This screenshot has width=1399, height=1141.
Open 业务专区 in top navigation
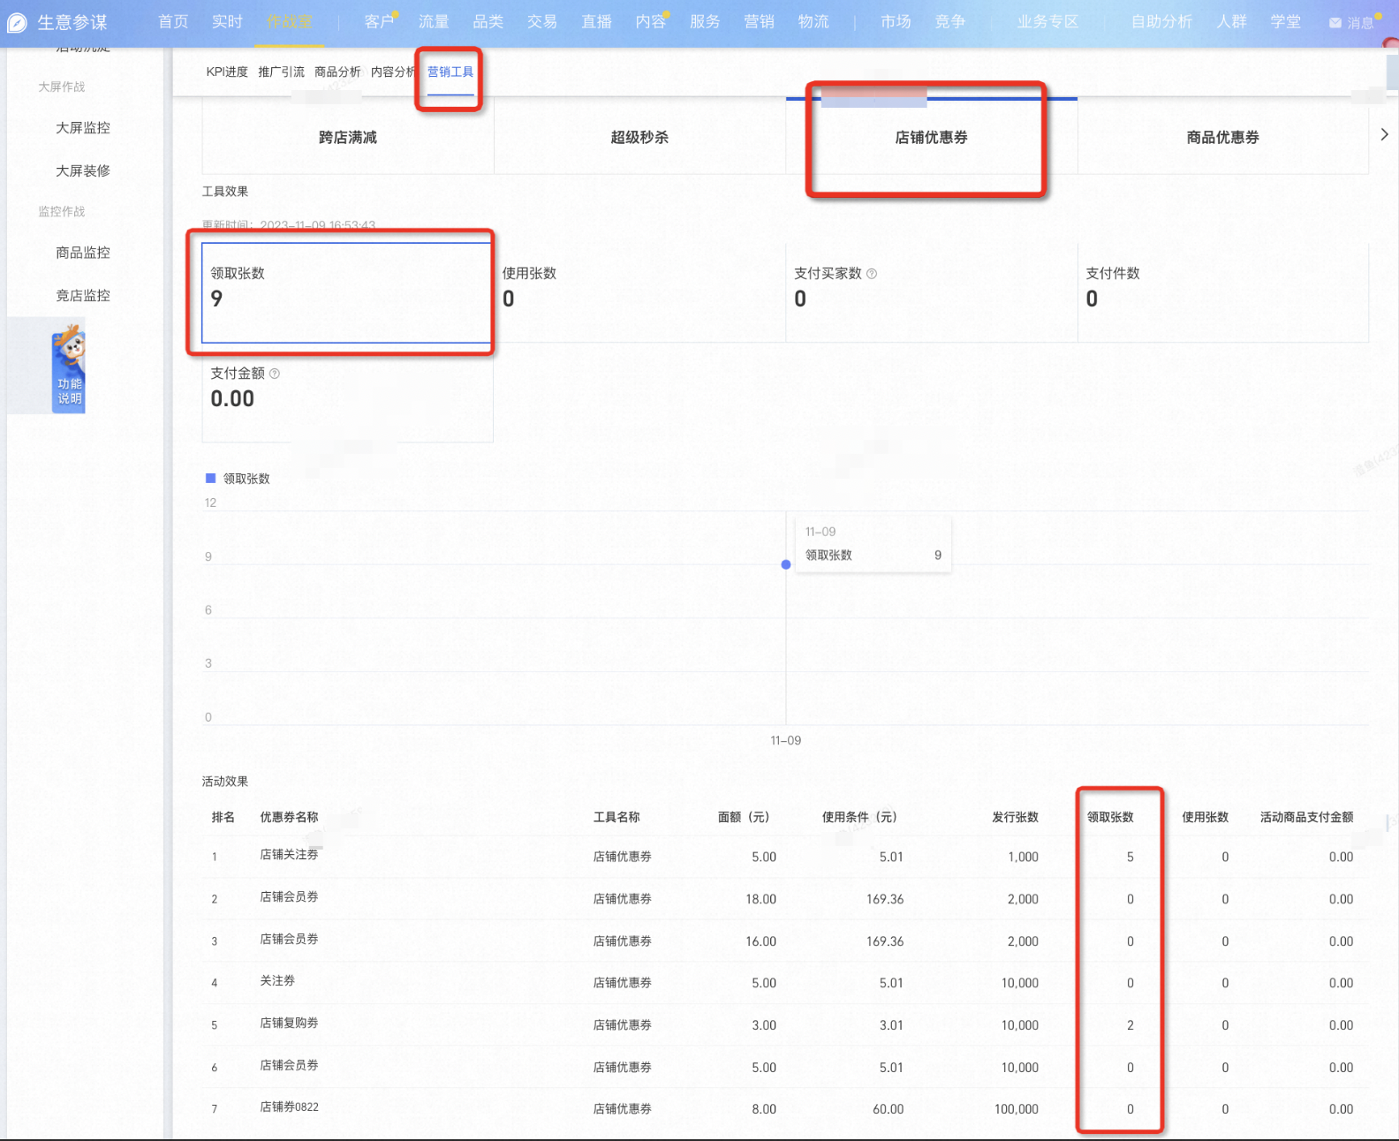pos(1047,21)
